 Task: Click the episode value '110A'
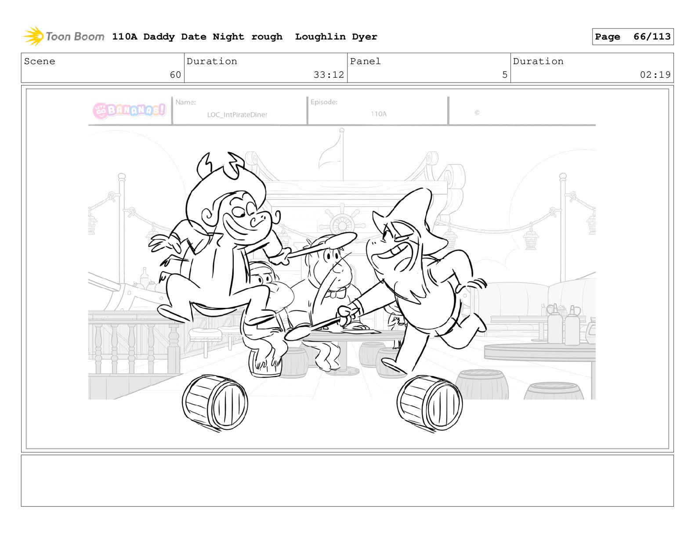(379, 114)
